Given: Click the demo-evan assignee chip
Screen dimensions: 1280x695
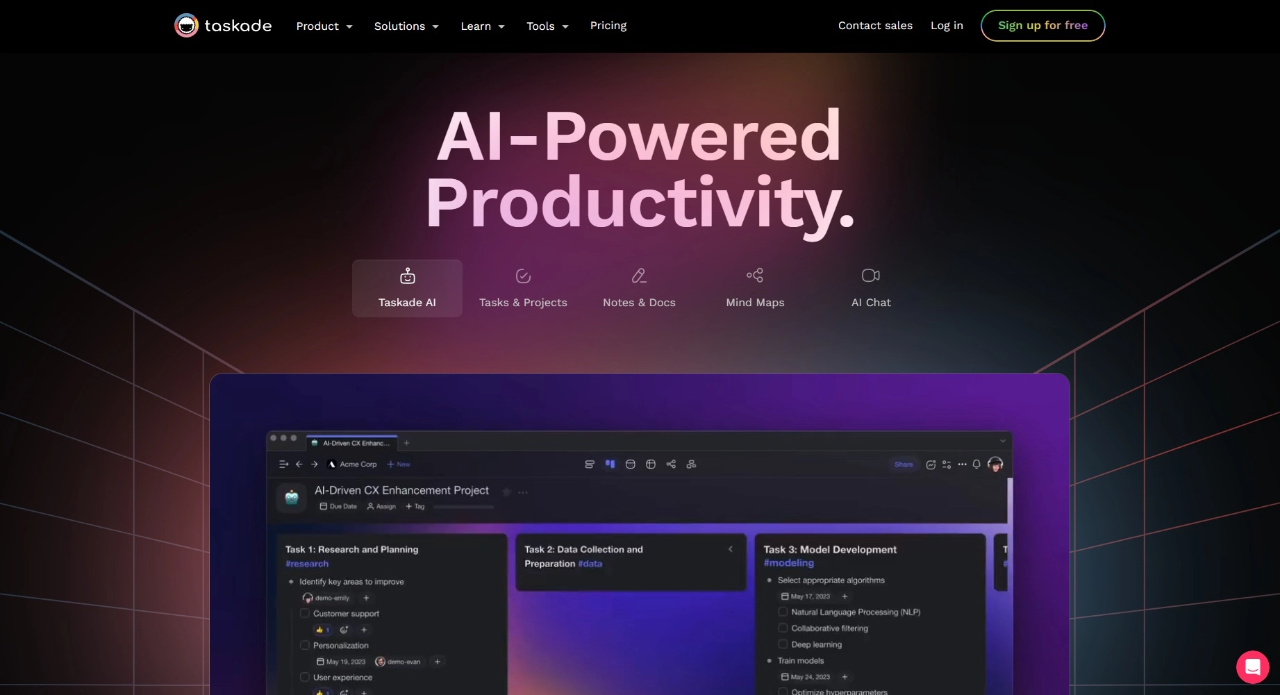Looking at the screenshot, I should coord(398,662).
